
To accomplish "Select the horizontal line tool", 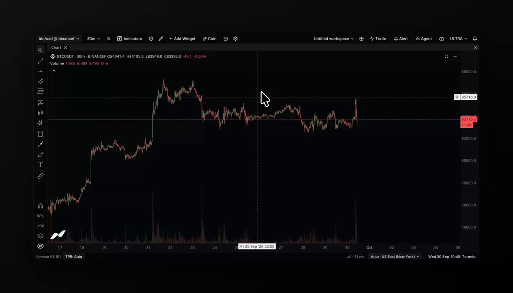I will tap(40, 71).
